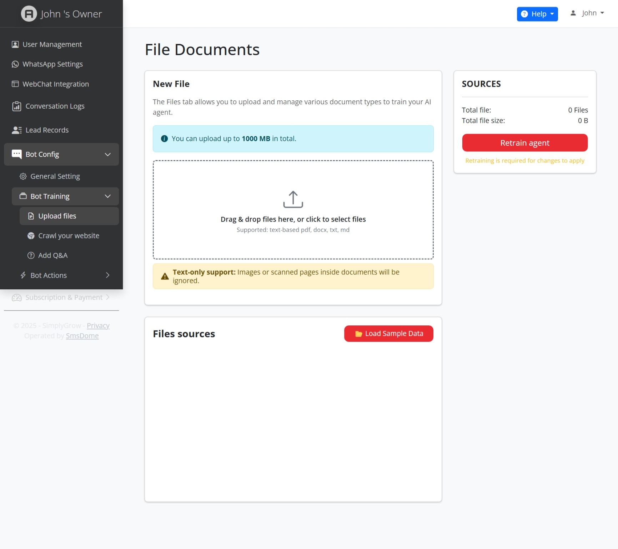Open the Privacy link
This screenshot has height=549, width=618.
(x=98, y=325)
